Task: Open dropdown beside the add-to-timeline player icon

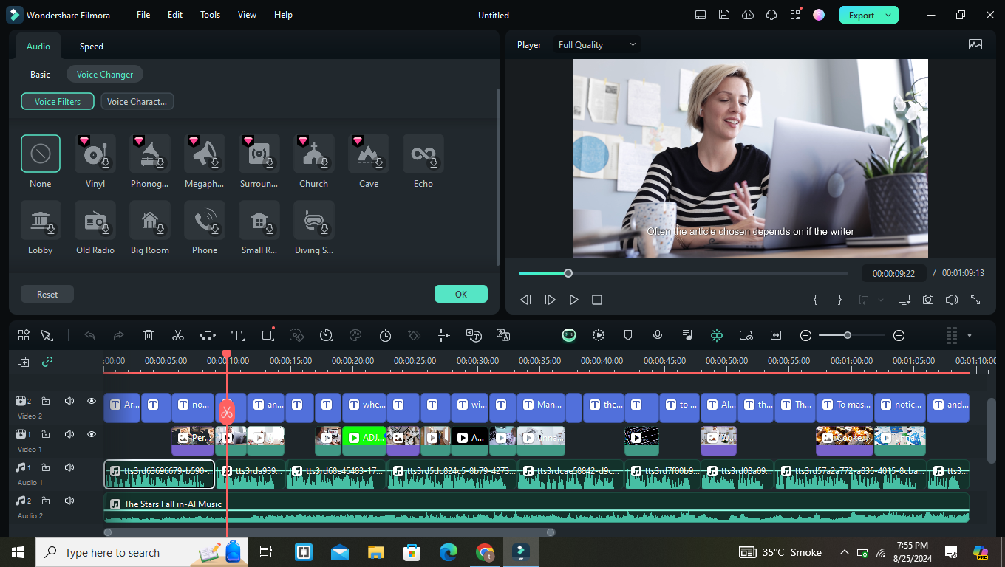Action: (x=880, y=300)
